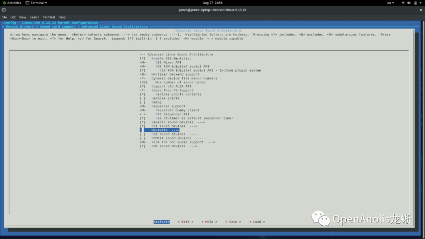Select USB sound devices entry

(168, 134)
